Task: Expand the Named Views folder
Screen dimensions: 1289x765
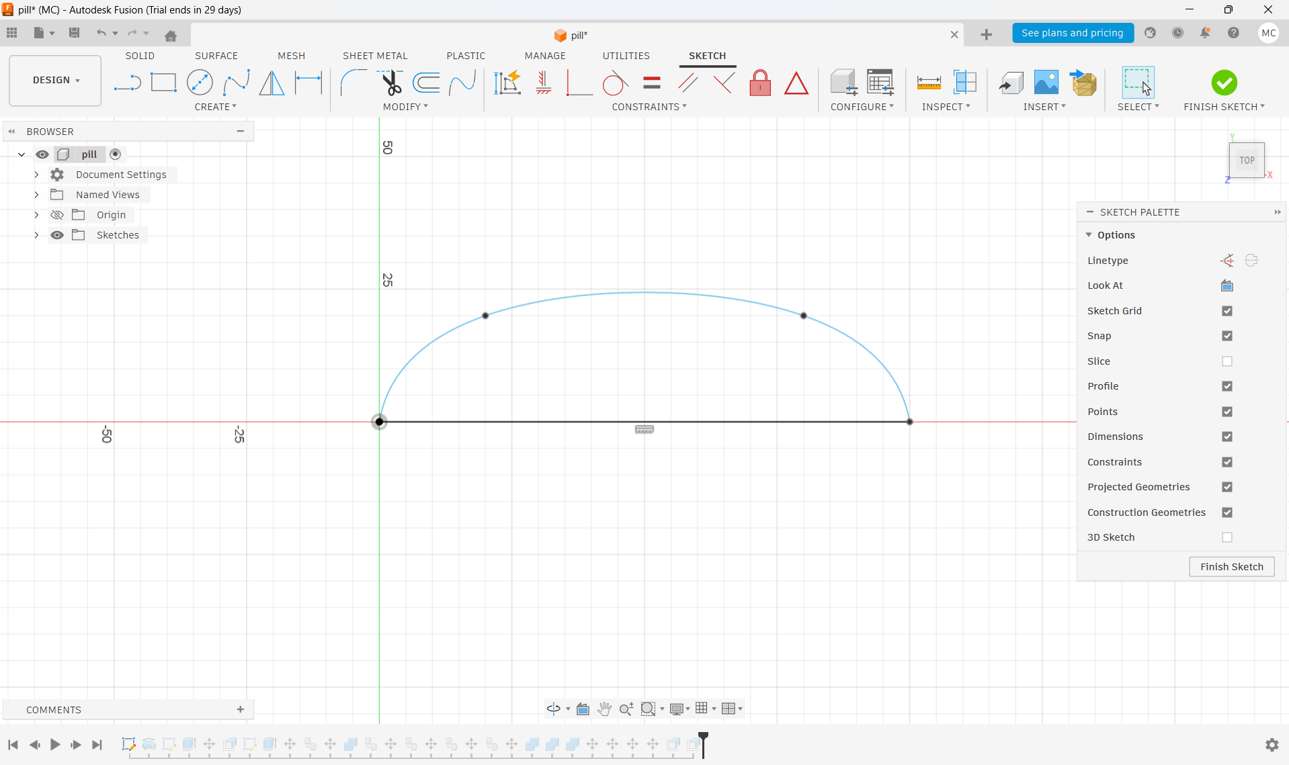Action: pos(36,194)
